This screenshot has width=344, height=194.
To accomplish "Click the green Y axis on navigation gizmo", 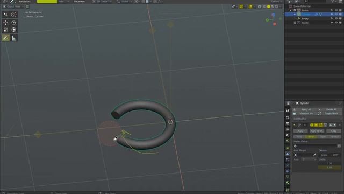I will (267, 20).
